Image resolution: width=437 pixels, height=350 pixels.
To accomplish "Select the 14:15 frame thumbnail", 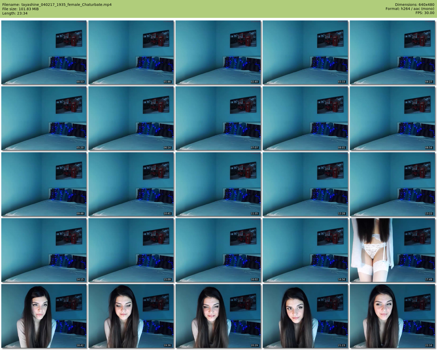I will pyautogui.click(x=44, y=250).
